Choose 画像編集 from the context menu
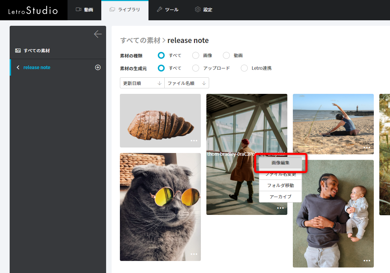The width and height of the screenshot is (390, 273). tap(280, 163)
